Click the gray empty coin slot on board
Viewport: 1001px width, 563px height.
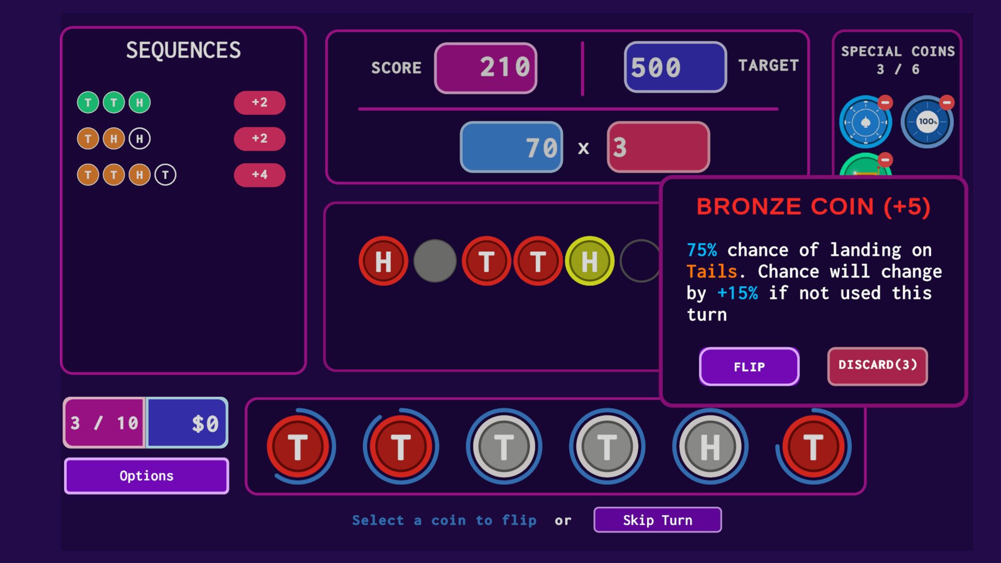(x=435, y=261)
